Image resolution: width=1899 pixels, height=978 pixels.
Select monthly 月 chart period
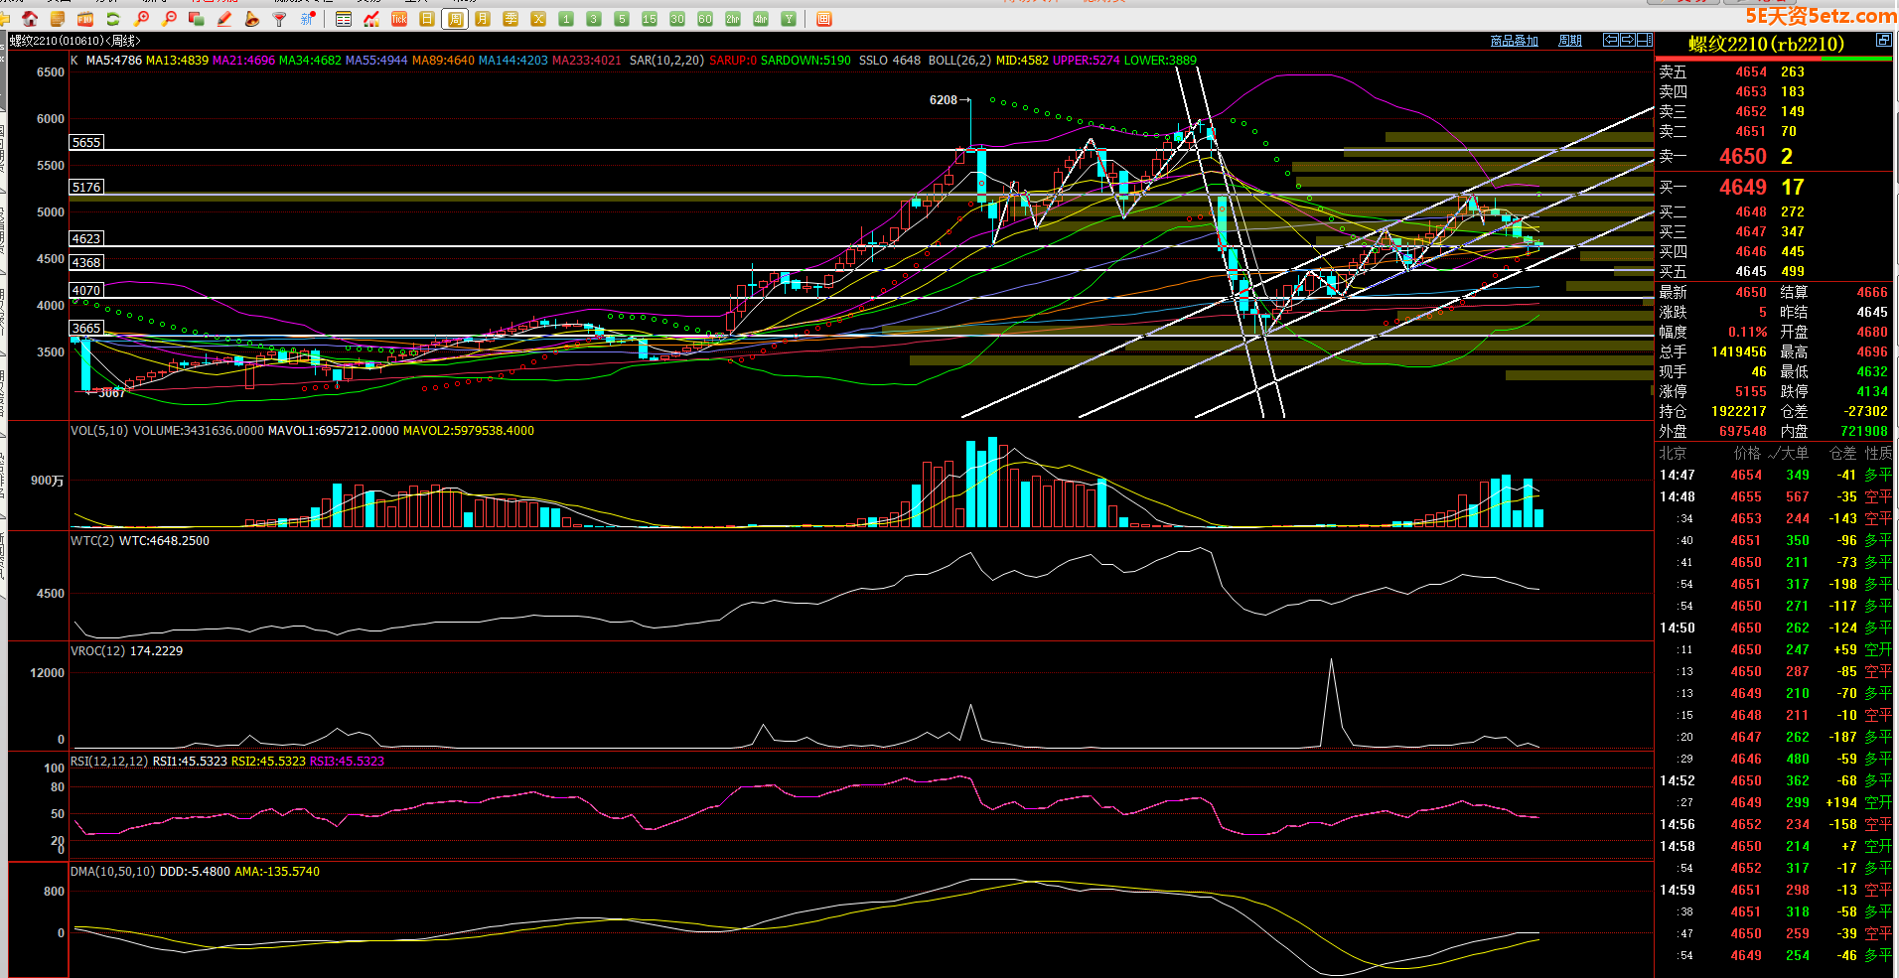(x=483, y=19)
